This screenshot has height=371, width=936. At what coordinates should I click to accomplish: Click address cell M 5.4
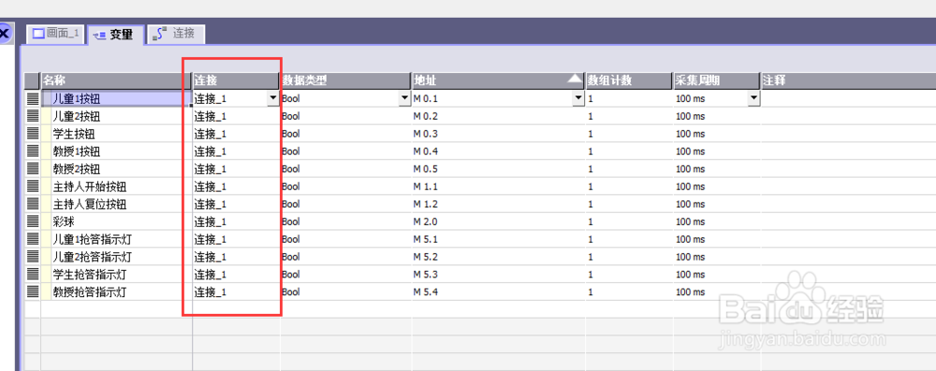pyautogui.click(x=499, y=292)
